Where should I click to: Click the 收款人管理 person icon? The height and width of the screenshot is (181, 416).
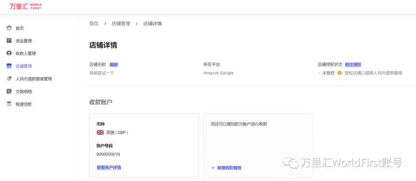(9, 54)
